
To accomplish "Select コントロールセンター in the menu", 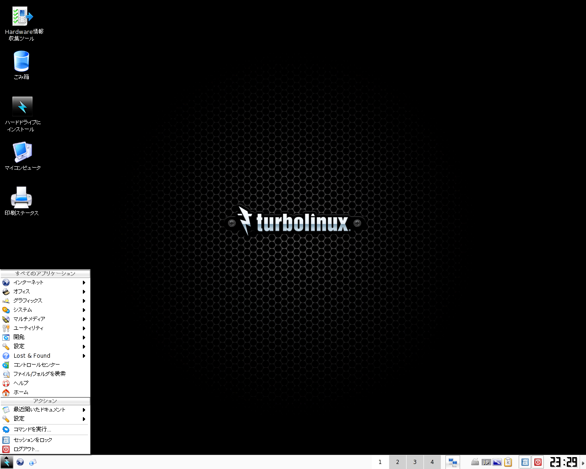I will [x=36, y=365].
